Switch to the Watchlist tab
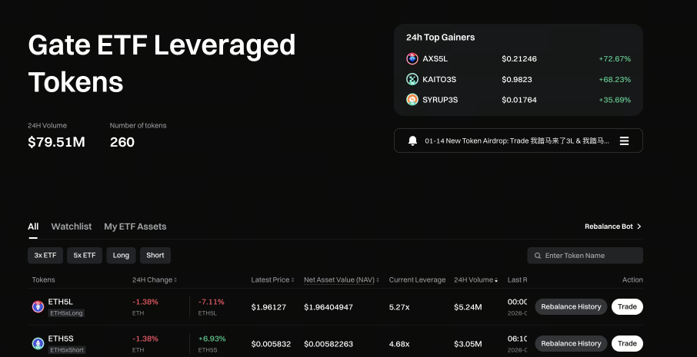Screen dimensions: 697x357 point(71,226)
